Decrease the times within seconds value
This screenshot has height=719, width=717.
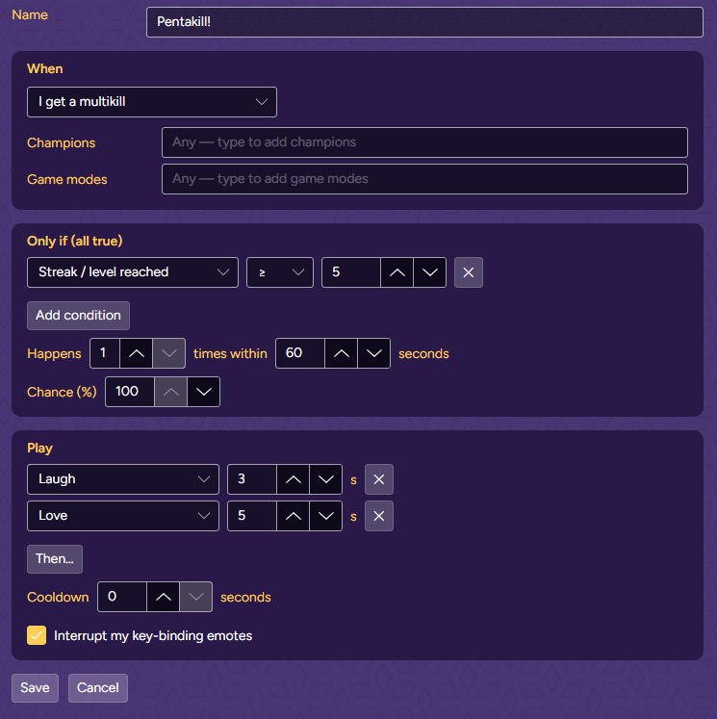pyautogui.click(x=373, y=353)
